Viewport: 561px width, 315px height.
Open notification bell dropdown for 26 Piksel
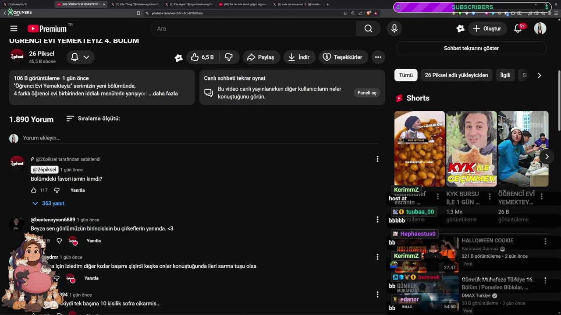click(80, 57)
